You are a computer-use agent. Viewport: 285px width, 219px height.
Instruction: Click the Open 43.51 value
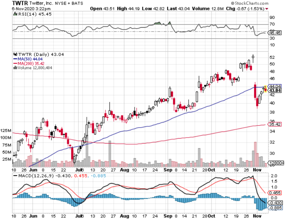point(102,9)
